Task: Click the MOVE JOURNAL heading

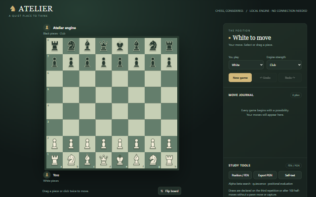Action: pos(241,95)
